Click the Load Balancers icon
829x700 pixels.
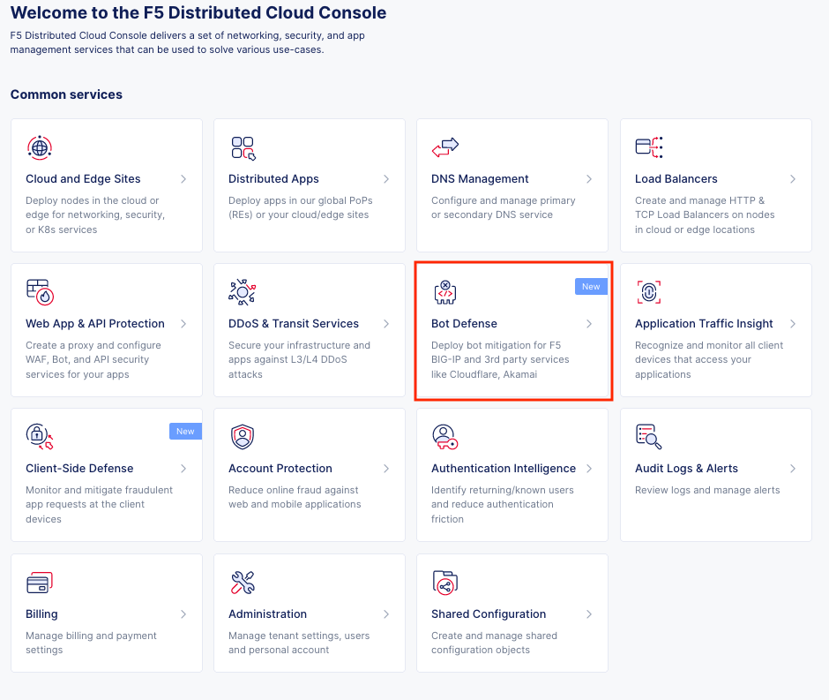648,147
